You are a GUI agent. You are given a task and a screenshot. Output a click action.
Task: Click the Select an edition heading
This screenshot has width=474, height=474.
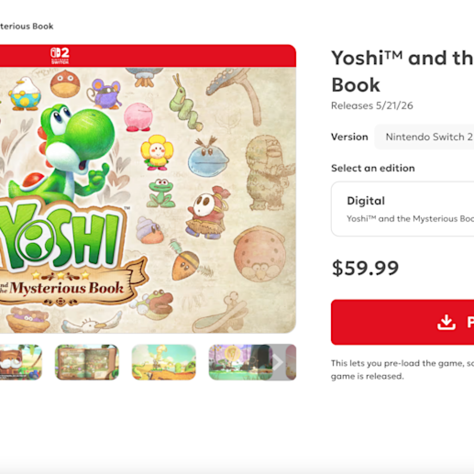[373, 168]
